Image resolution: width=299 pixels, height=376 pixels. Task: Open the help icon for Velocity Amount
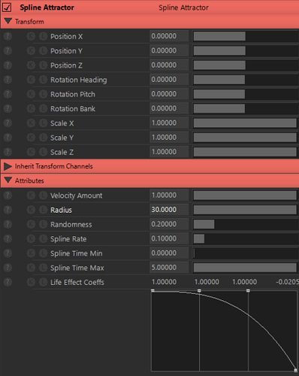[8, 196]
